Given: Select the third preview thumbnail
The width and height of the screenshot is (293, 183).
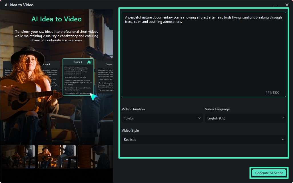Looking at the screenshot, I should (95, 157).
